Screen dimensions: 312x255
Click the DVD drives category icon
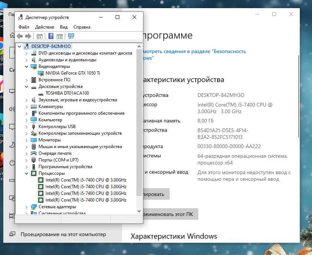pos(34,53)
